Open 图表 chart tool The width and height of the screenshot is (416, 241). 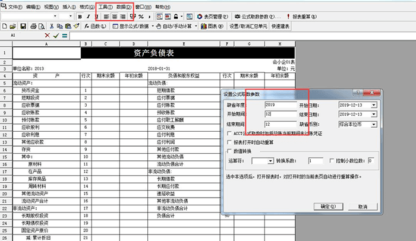tap(212, 26)
